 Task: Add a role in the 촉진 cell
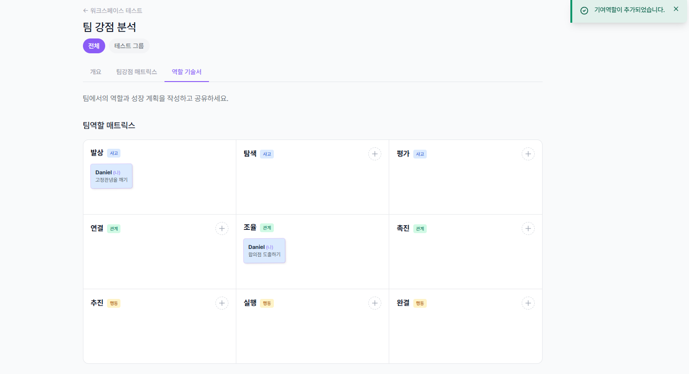point(528,228)
